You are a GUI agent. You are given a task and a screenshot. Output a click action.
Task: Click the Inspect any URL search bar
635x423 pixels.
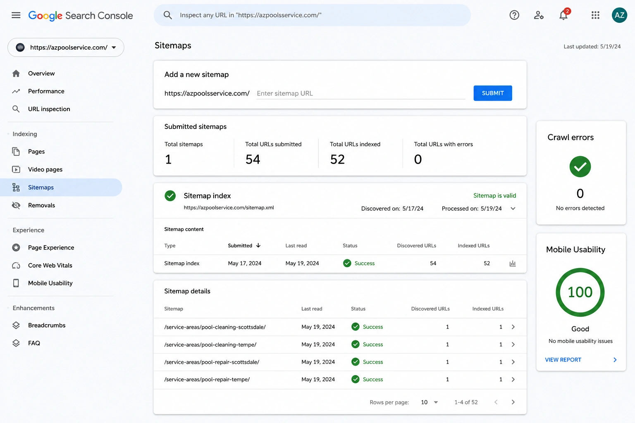click(312, 15)
